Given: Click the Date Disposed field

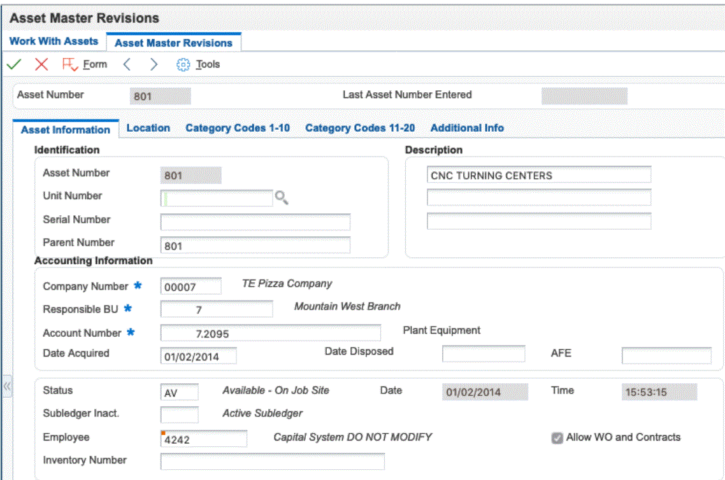Looking at the screenshot, I should pos(484,354).
